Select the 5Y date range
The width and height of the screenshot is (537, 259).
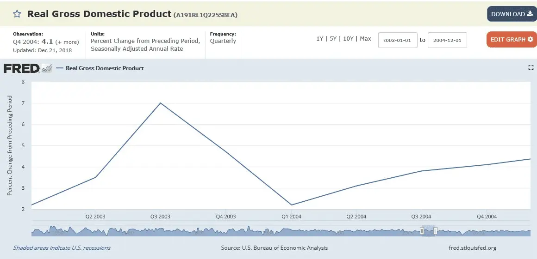pos(333,39)
